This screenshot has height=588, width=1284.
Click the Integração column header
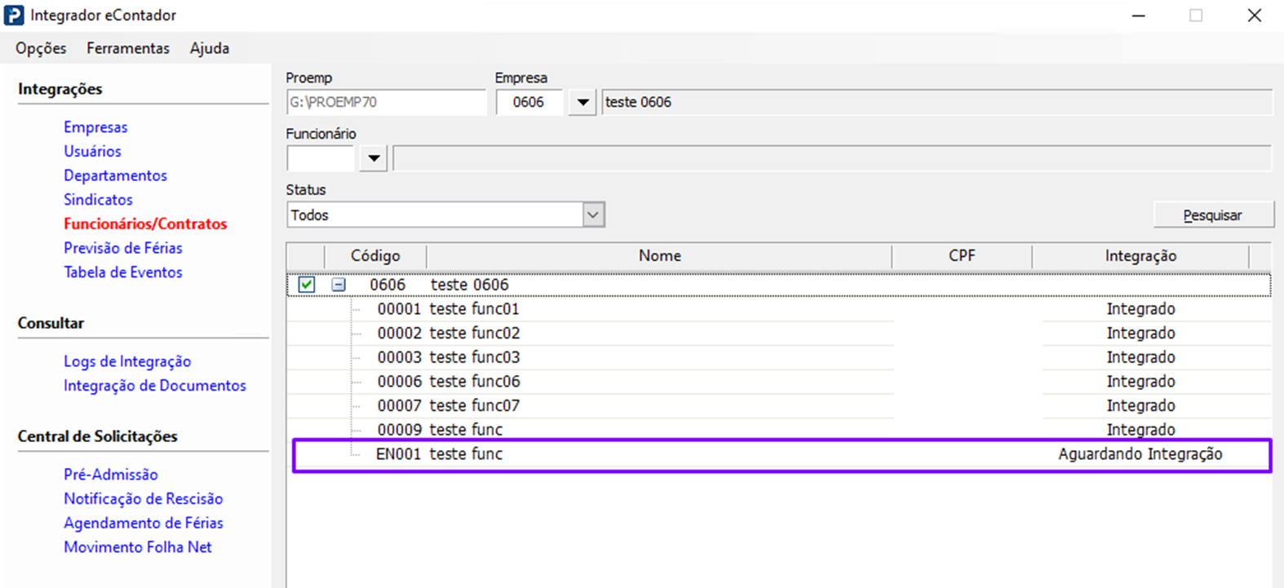click(1140, 255)
